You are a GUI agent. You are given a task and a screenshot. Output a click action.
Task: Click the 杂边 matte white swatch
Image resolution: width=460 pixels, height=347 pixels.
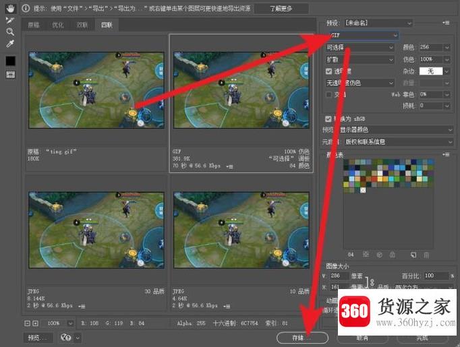click(431, 71)
